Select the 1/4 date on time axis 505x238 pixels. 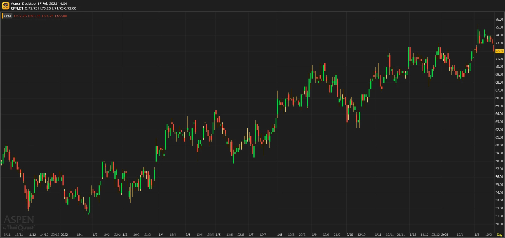click(161, 235)
